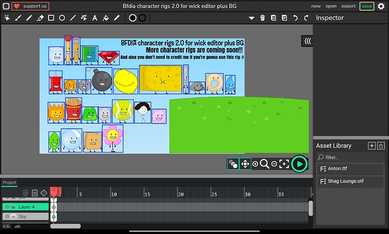
Task: Click the zoom in plus icon
Action: [255, 164]
